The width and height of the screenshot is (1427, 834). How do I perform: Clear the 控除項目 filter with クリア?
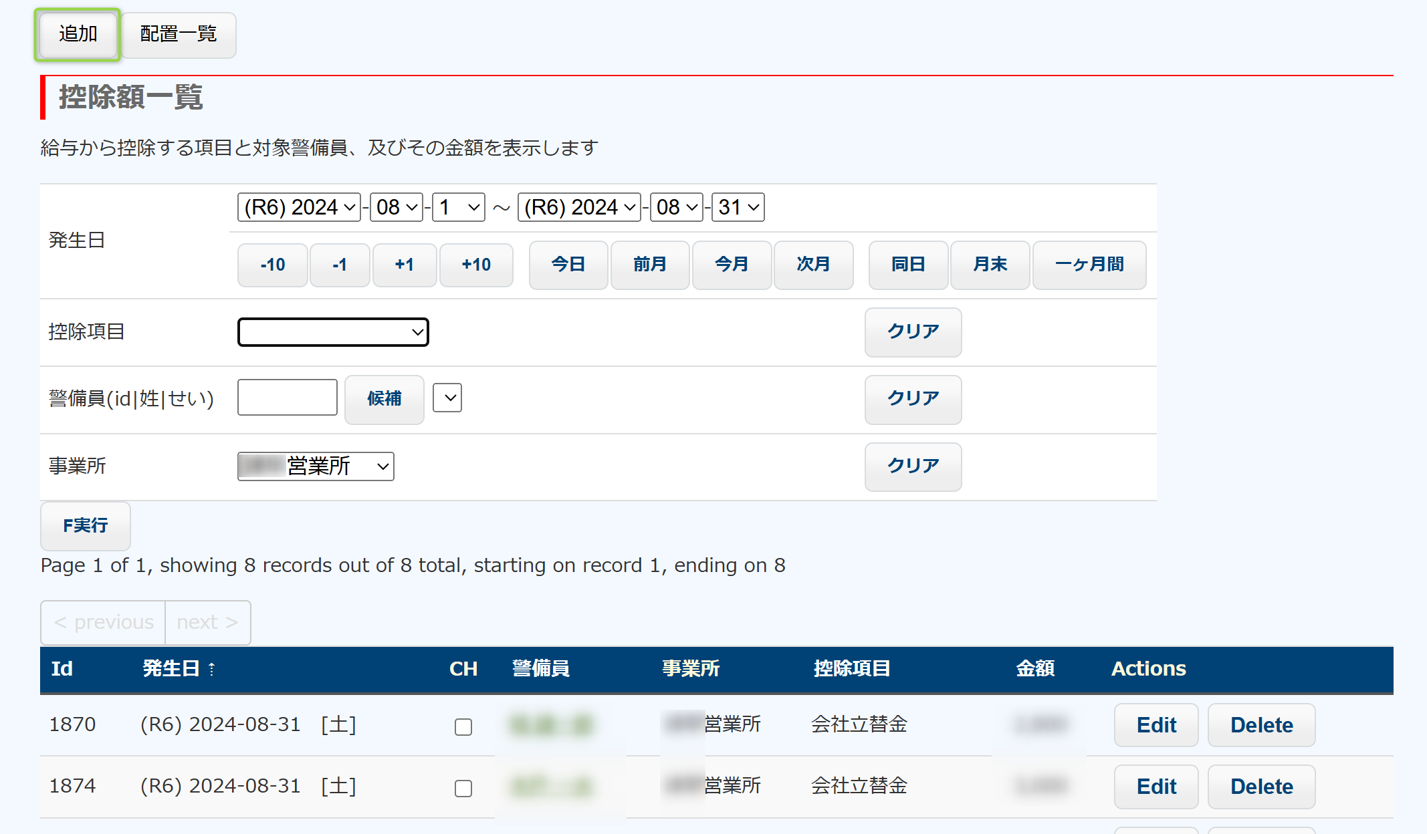[913, 332]
